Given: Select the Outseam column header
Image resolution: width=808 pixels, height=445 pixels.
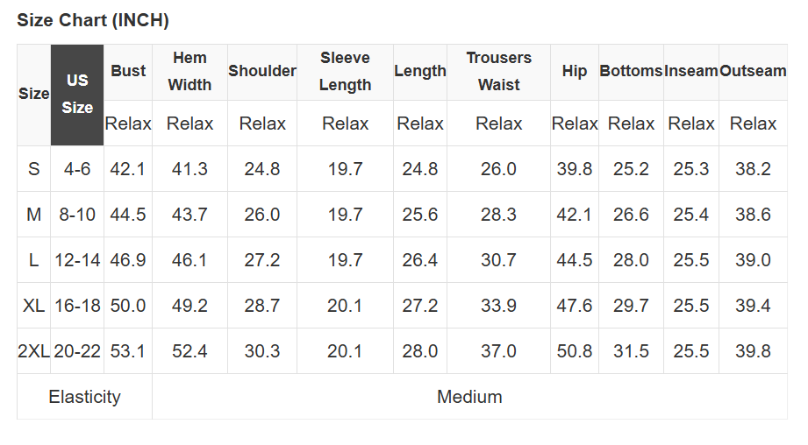Looking at the screenshot, I should coord(753,71).
